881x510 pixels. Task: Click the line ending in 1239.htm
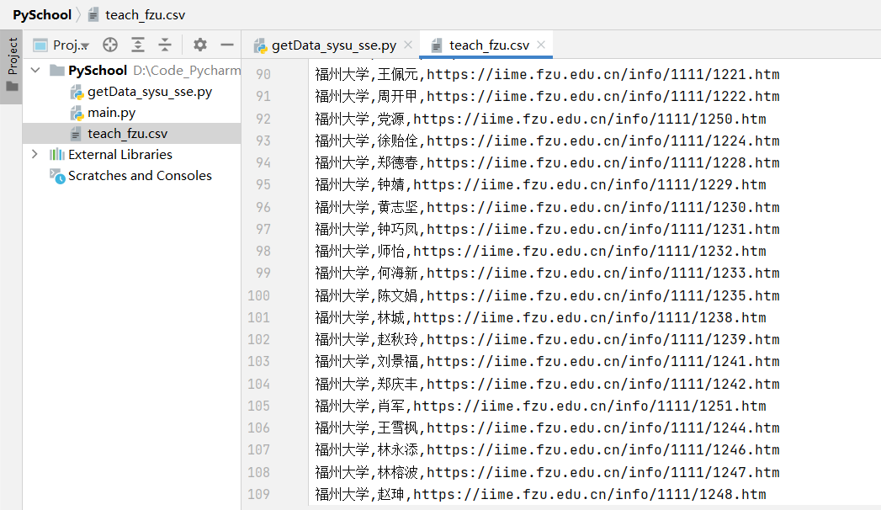(547, 340)
